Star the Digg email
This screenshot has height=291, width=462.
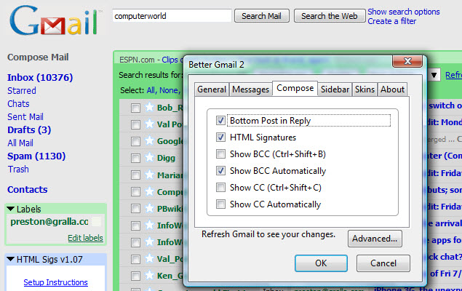click(x=149, y=158)
